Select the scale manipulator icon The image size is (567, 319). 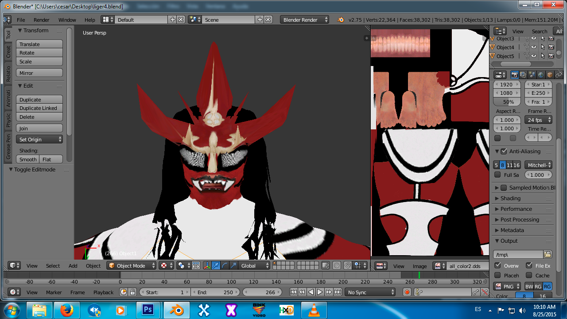click(233, 265)
